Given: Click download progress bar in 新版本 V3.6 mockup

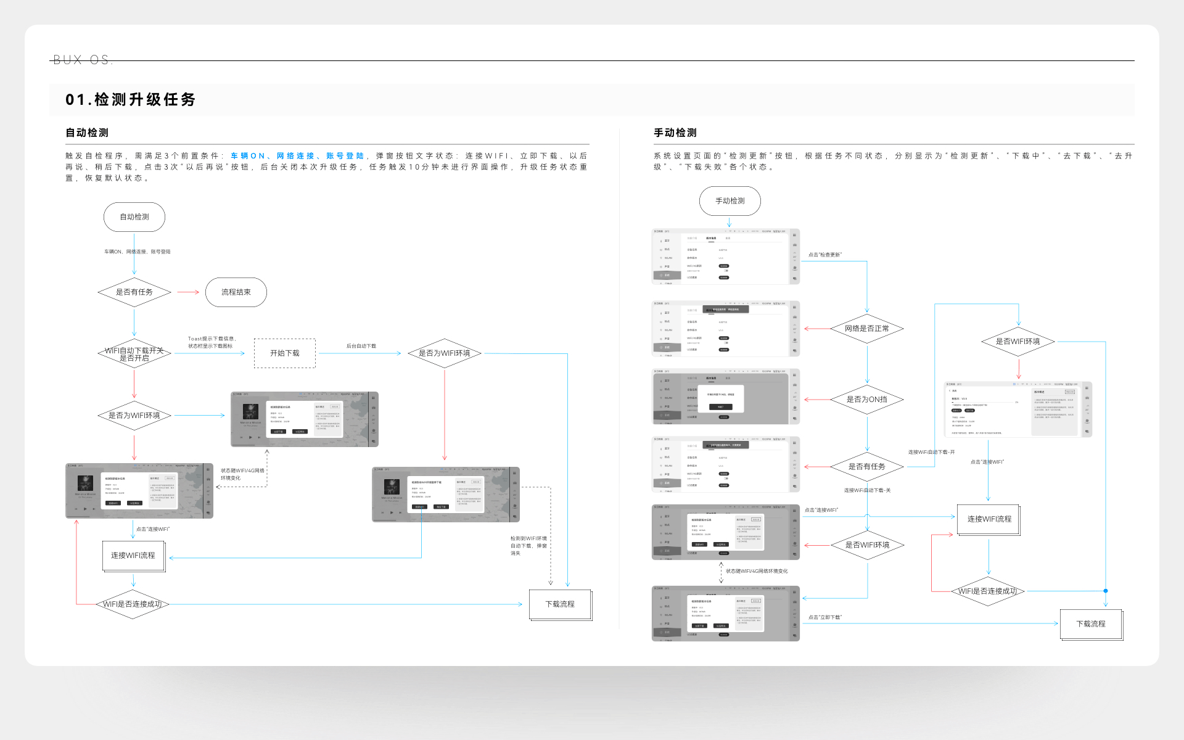Looking at the screenshot, I should pyautogui.click(x=982, y=402).
